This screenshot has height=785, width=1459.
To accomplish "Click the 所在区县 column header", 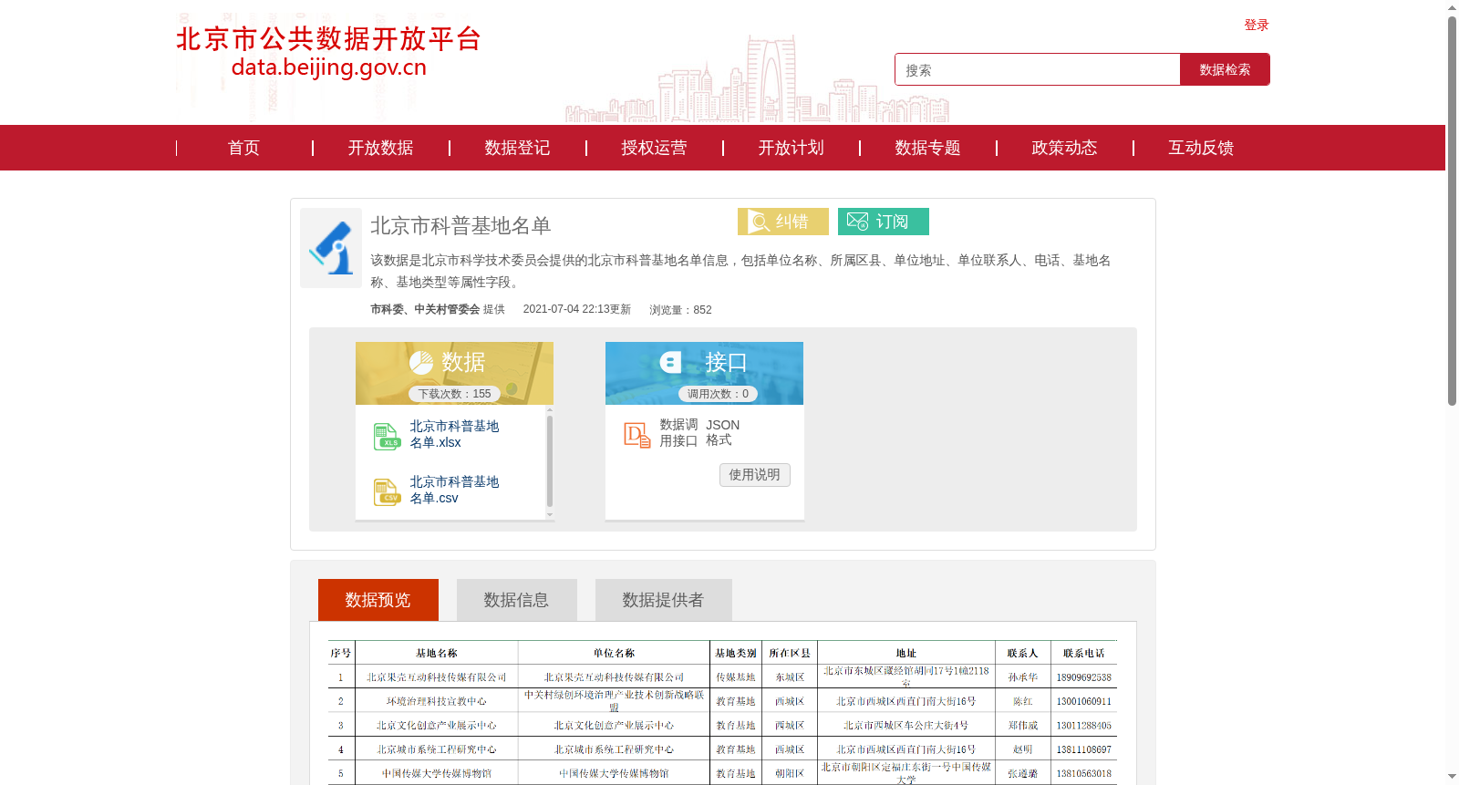I will 790,653.
